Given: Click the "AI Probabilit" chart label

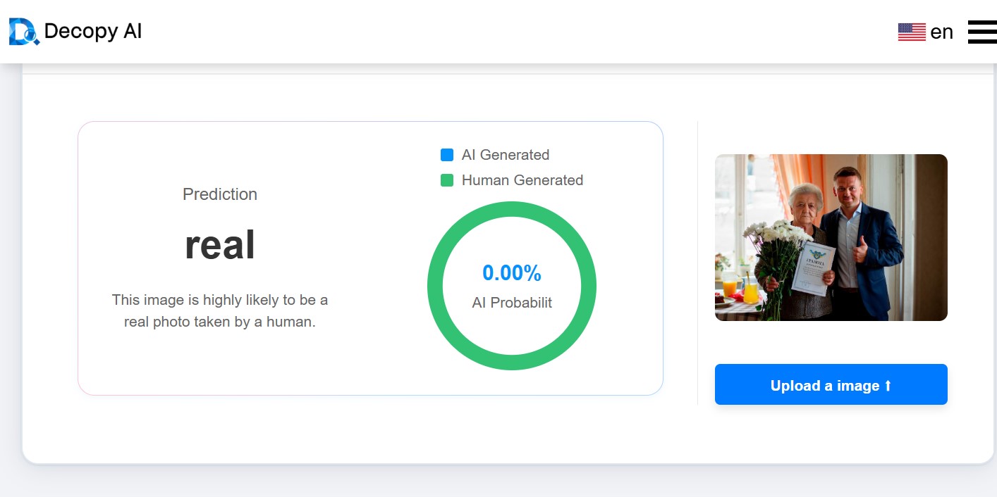Looking at the screenshot, I should (x=512, y=303).
